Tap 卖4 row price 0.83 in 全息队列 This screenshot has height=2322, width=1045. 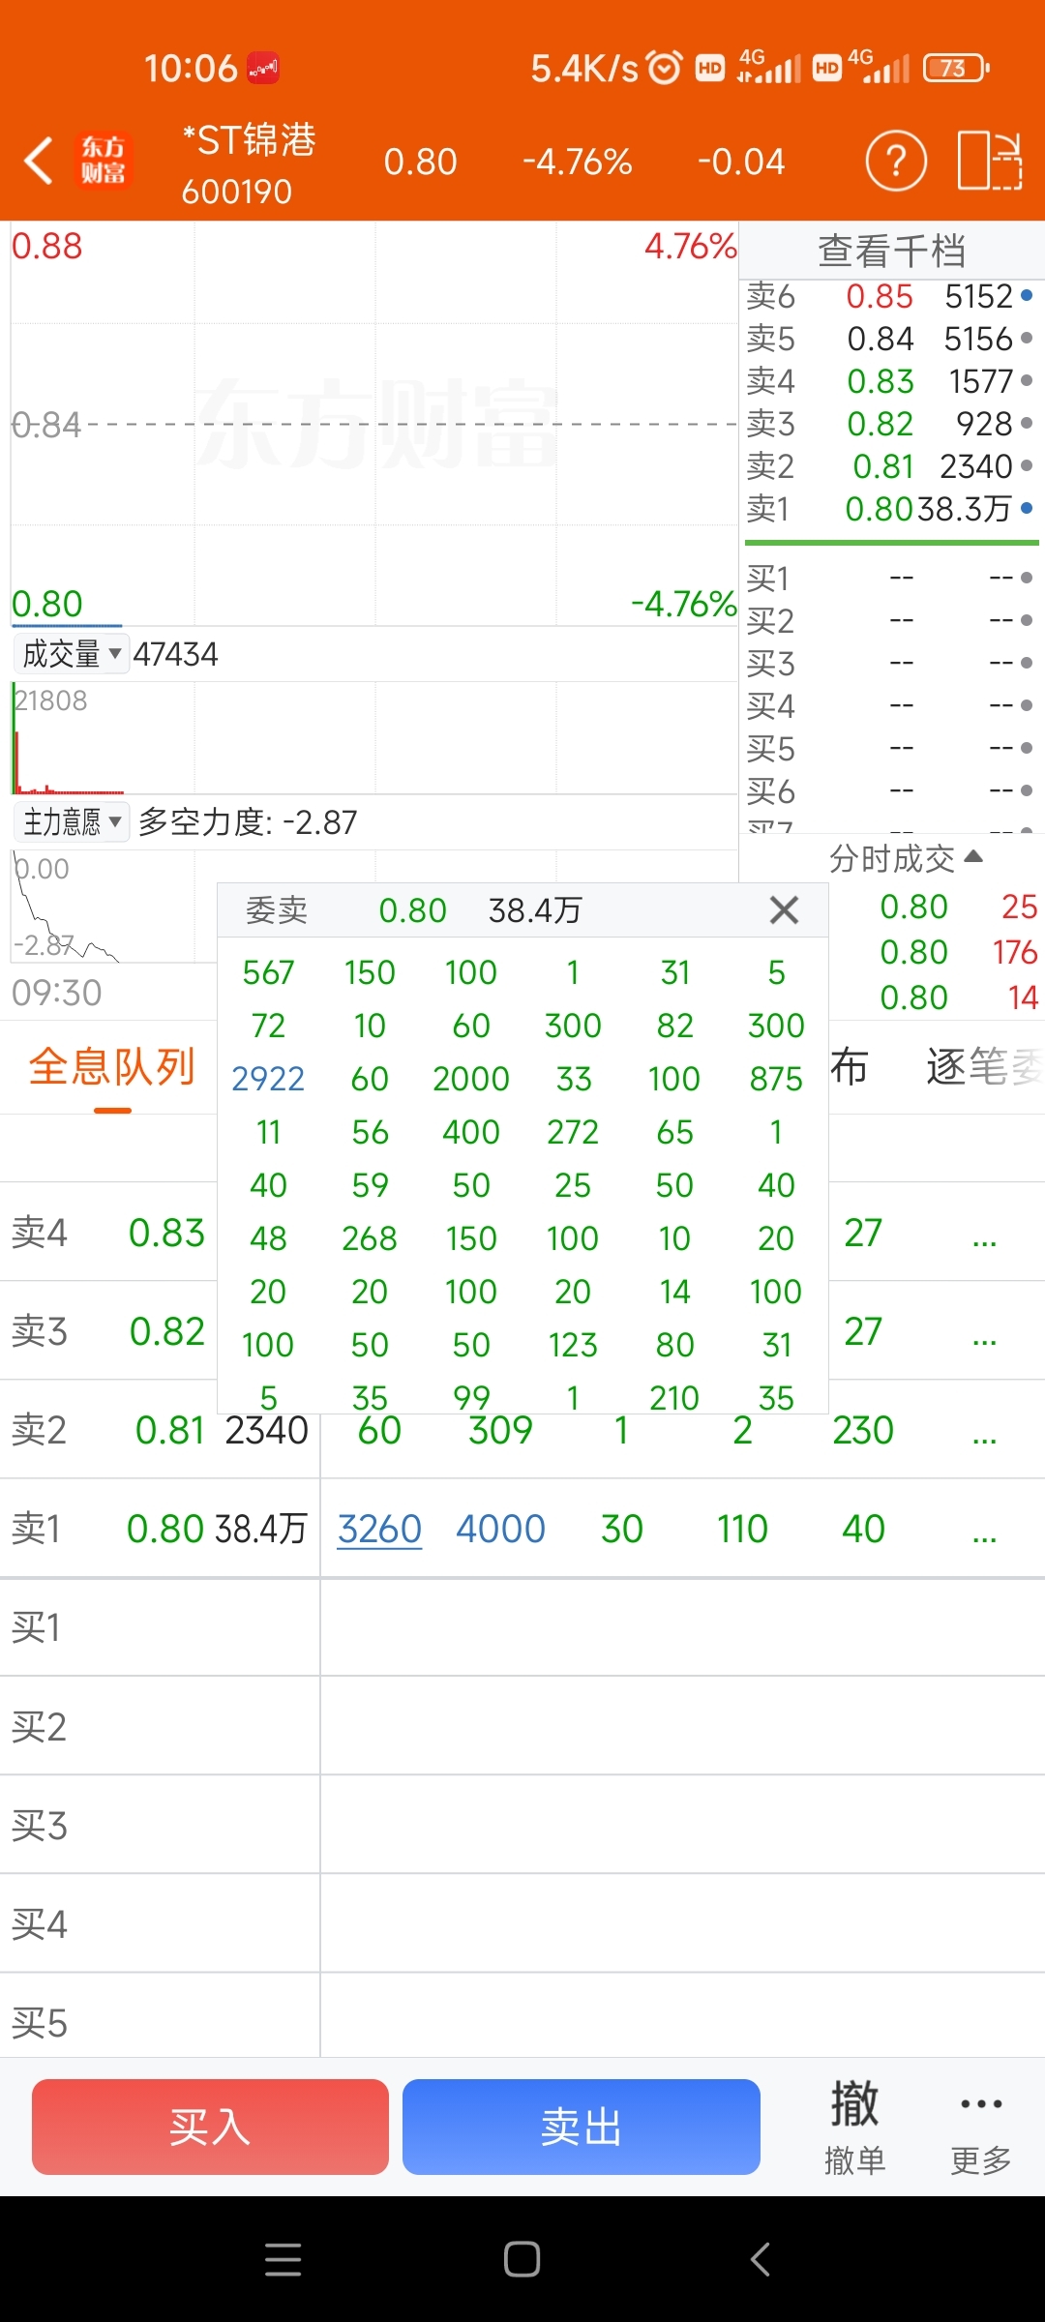(166, 1233)
